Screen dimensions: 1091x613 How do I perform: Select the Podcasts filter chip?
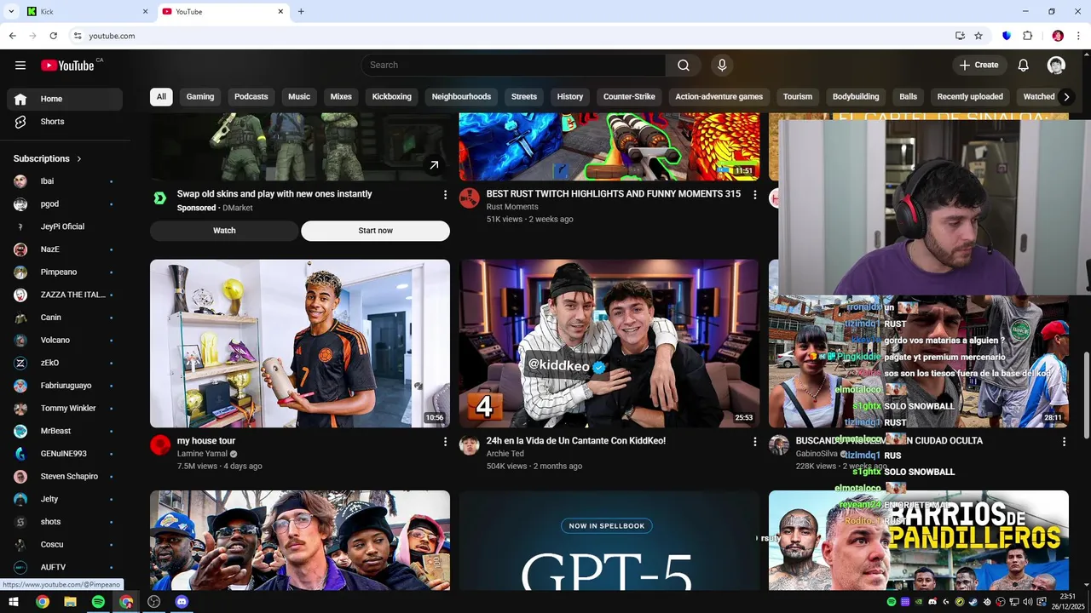pos(251,97)
